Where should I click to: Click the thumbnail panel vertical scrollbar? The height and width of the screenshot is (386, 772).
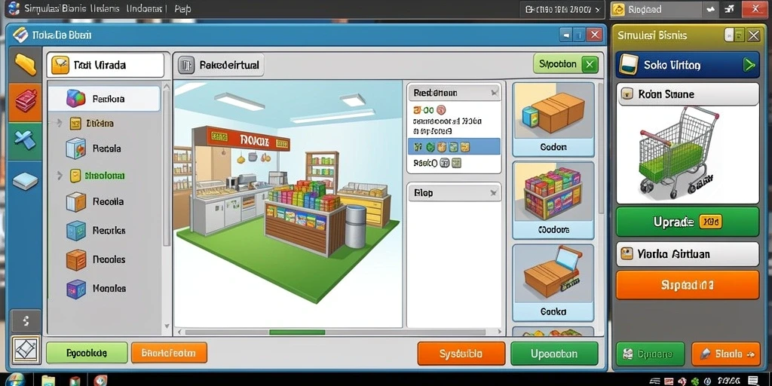pyautogui.click(x=600, y=148)
